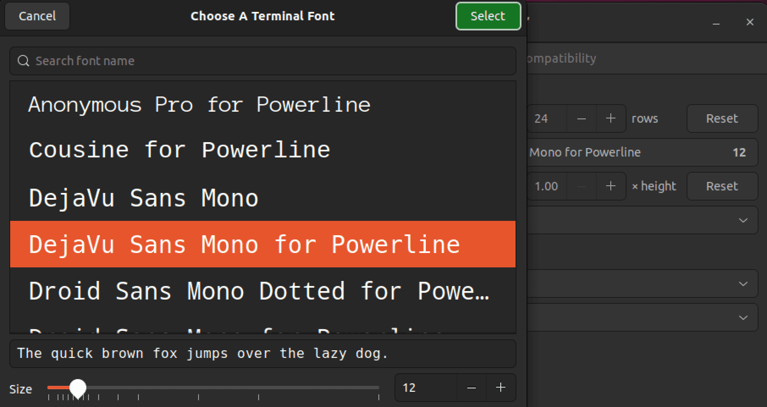Decrease the cell height multiplier
Screen dimensions: 767x407
581,186
